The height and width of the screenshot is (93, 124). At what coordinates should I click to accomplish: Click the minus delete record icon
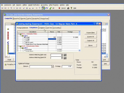click(x=33, y=8)
